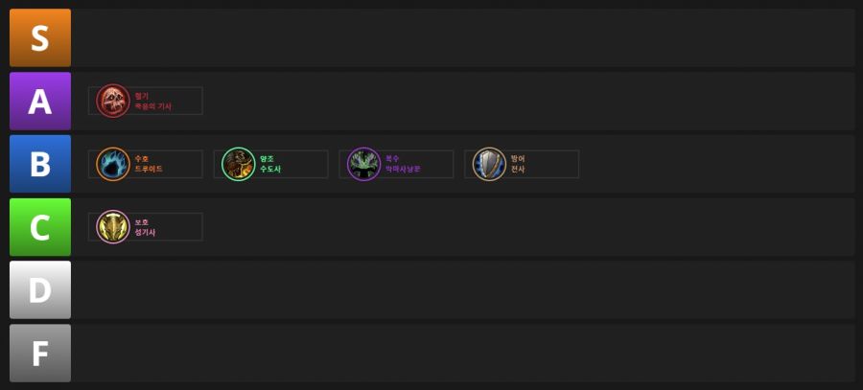The height and width of the screenshot is (390, 863).
Task: Click the empty F tier row
Action: click(x=464, y=354)
